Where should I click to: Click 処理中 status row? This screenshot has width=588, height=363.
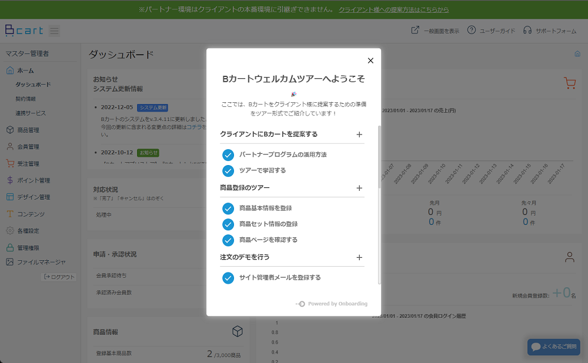[x=150, y=215]
